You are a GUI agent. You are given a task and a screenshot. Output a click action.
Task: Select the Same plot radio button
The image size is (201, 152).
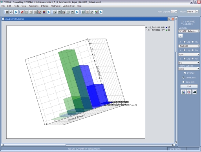[183, 78]
